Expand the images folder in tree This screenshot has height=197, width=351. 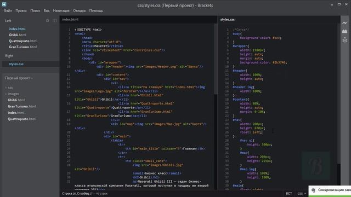(x=12, y=94)
